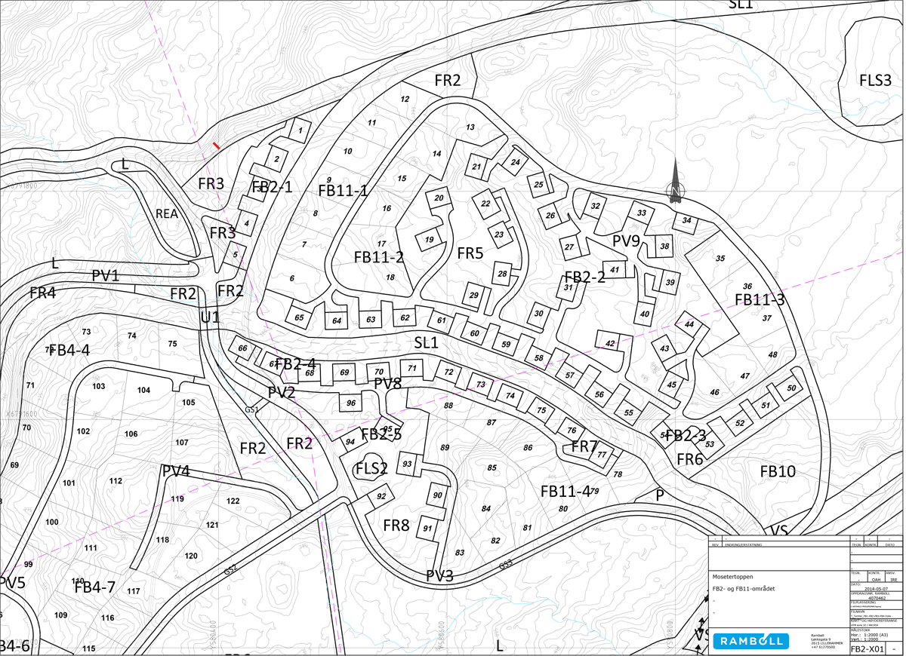Click the north arrow compass symbol
This screenshot has height=656, width=906.
click(675, 182)
